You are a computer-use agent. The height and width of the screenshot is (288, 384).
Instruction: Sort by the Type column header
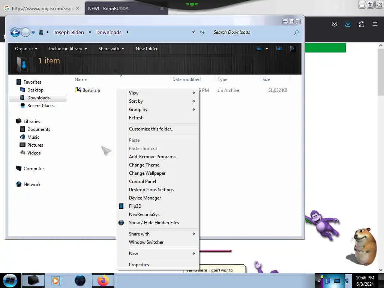point(222,79)
